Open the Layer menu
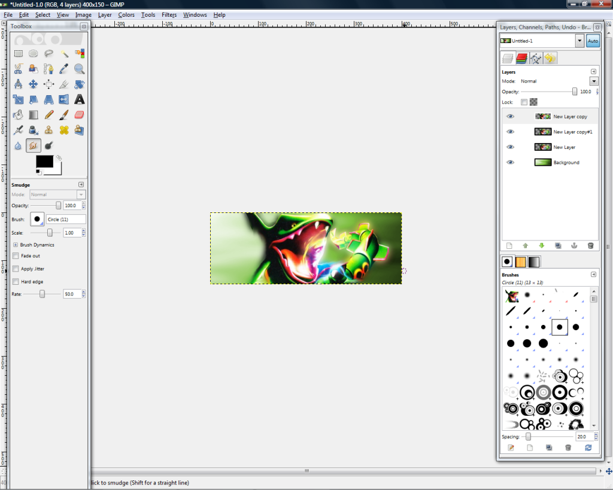This screenshot has width=613, height=490. coord(105,15)
